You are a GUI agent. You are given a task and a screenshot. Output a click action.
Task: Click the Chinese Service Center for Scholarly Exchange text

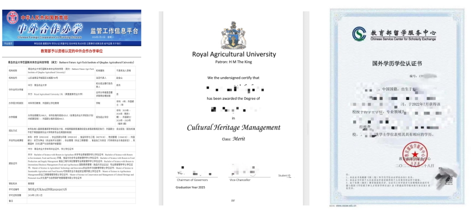pos(403,39)
